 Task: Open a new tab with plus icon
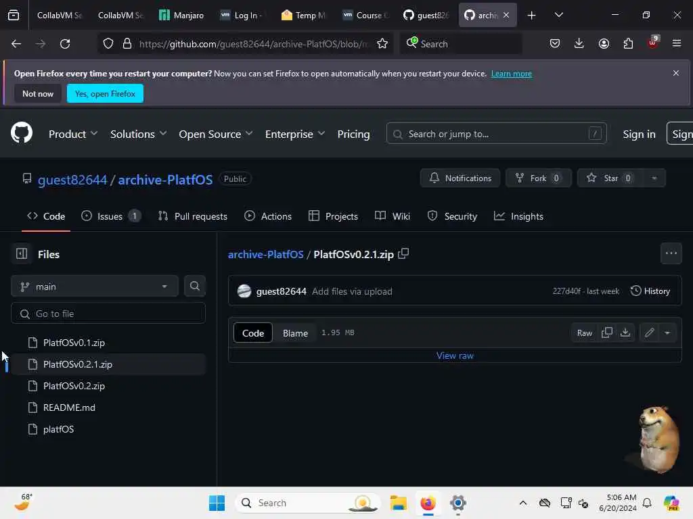[x=532, y=15]
